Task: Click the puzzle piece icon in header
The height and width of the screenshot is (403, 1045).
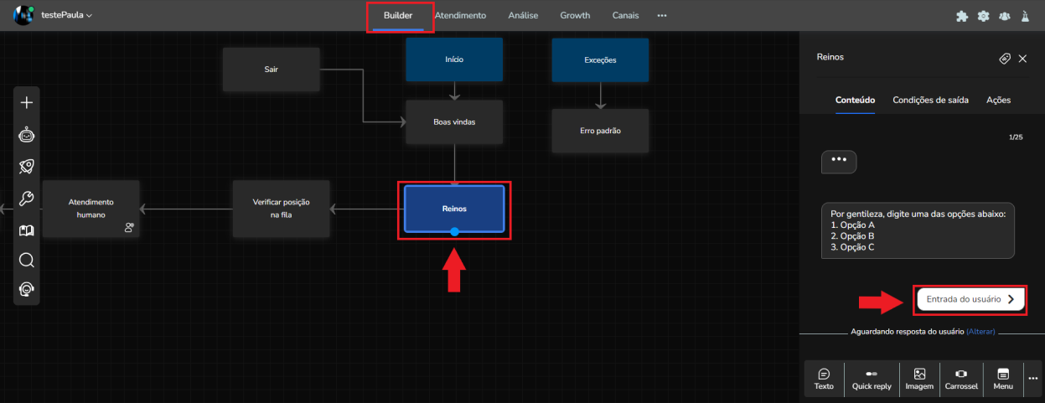Action: pyautogui.click(x=962, y=16)
